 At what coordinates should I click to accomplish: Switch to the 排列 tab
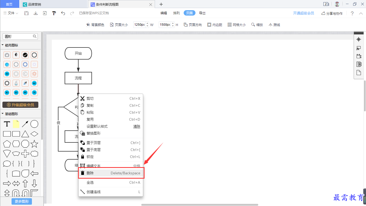(176, 13)
